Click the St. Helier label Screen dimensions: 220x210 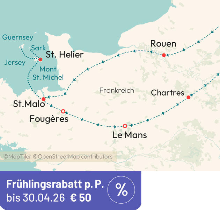pos(65,55)
